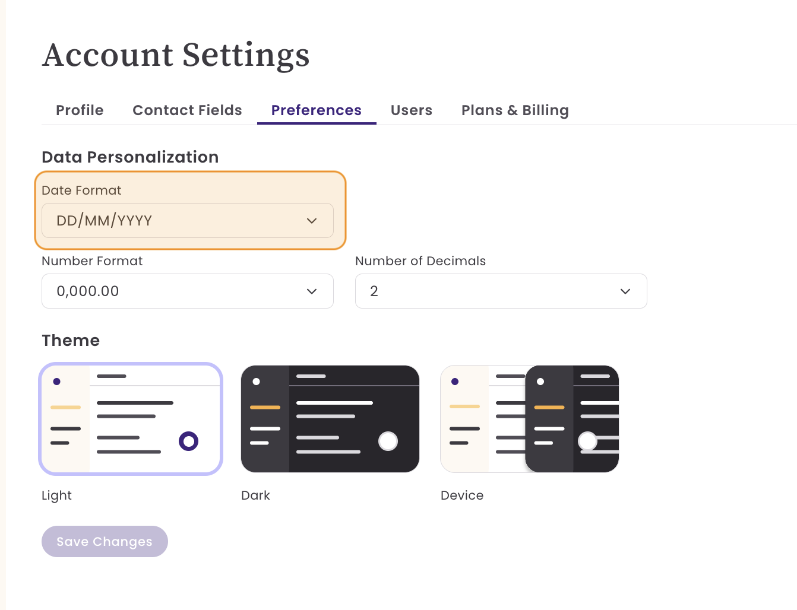Click the Number Format chevron arrow

(x=312, y=291)
